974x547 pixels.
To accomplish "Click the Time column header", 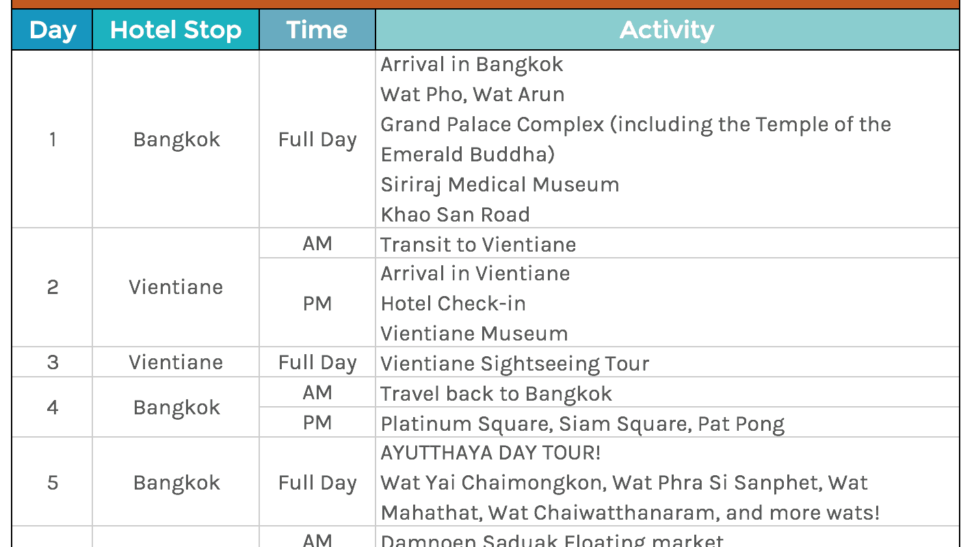I will click(317, 30).
